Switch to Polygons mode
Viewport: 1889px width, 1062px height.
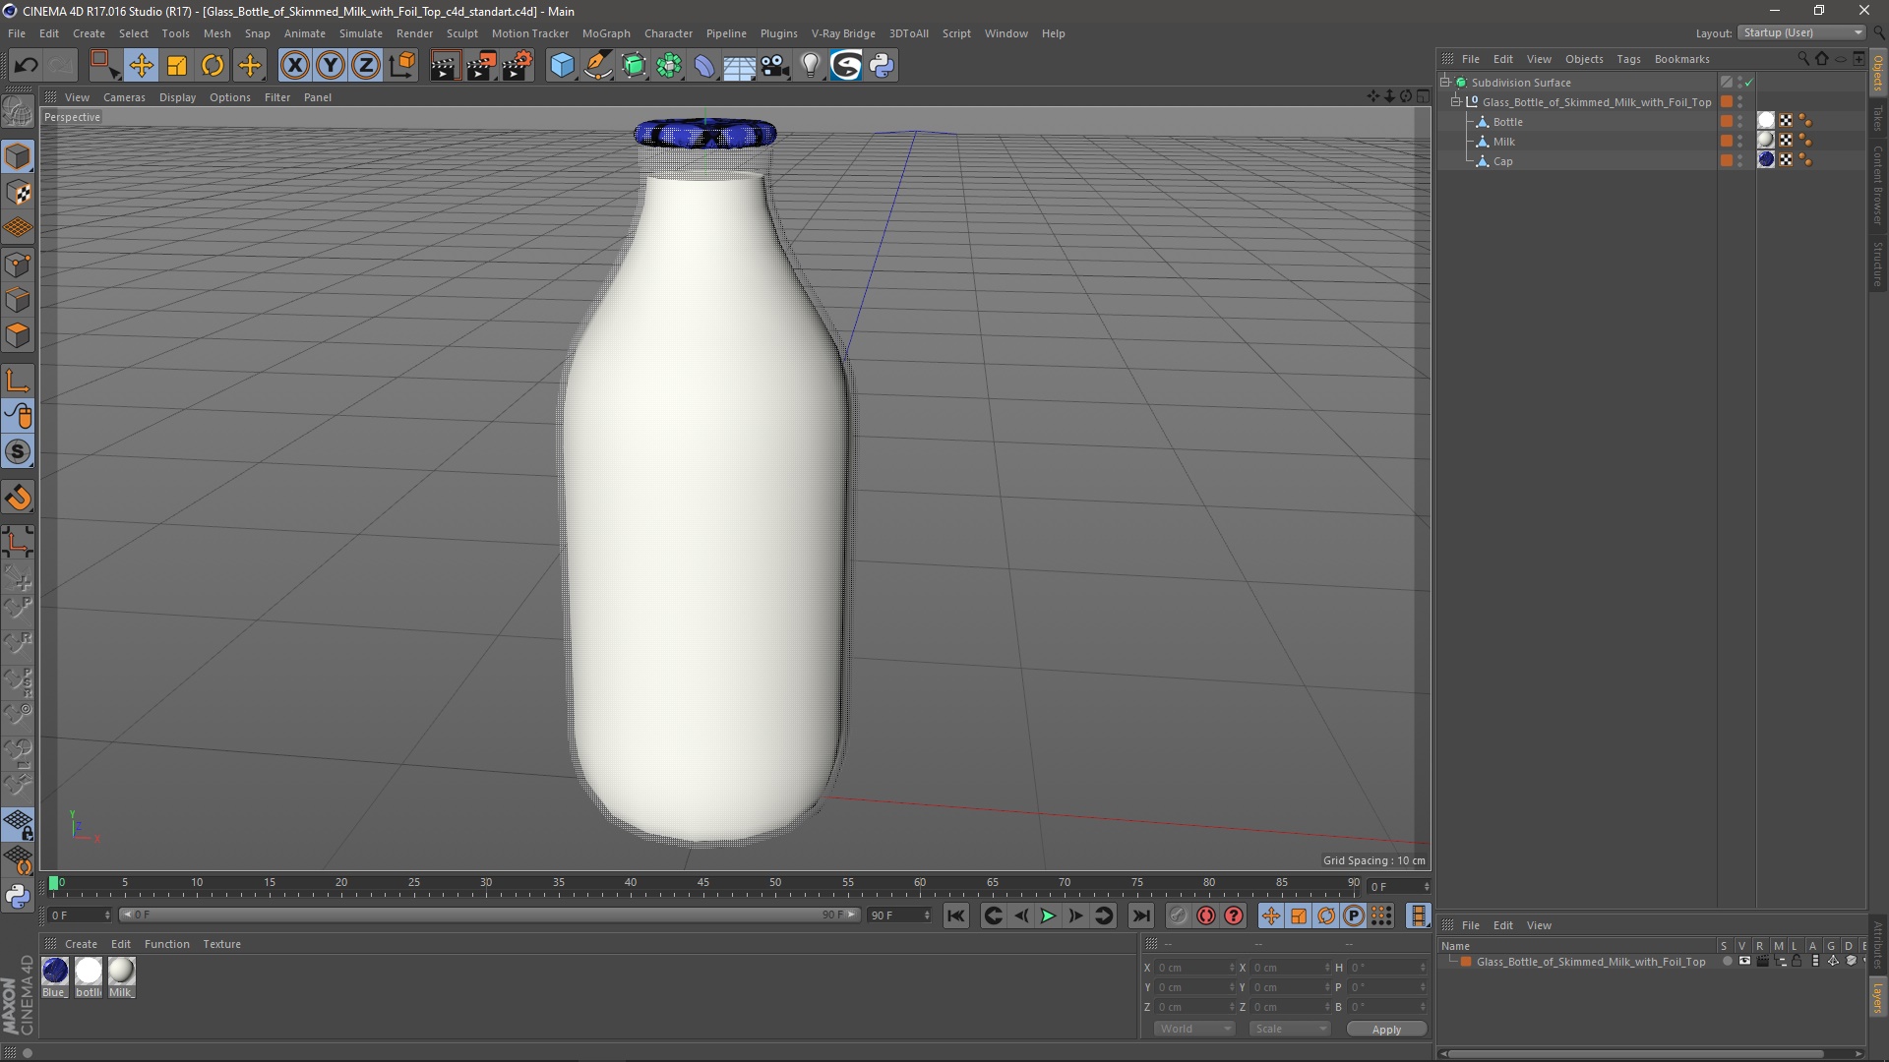click(x=18, y=336)
